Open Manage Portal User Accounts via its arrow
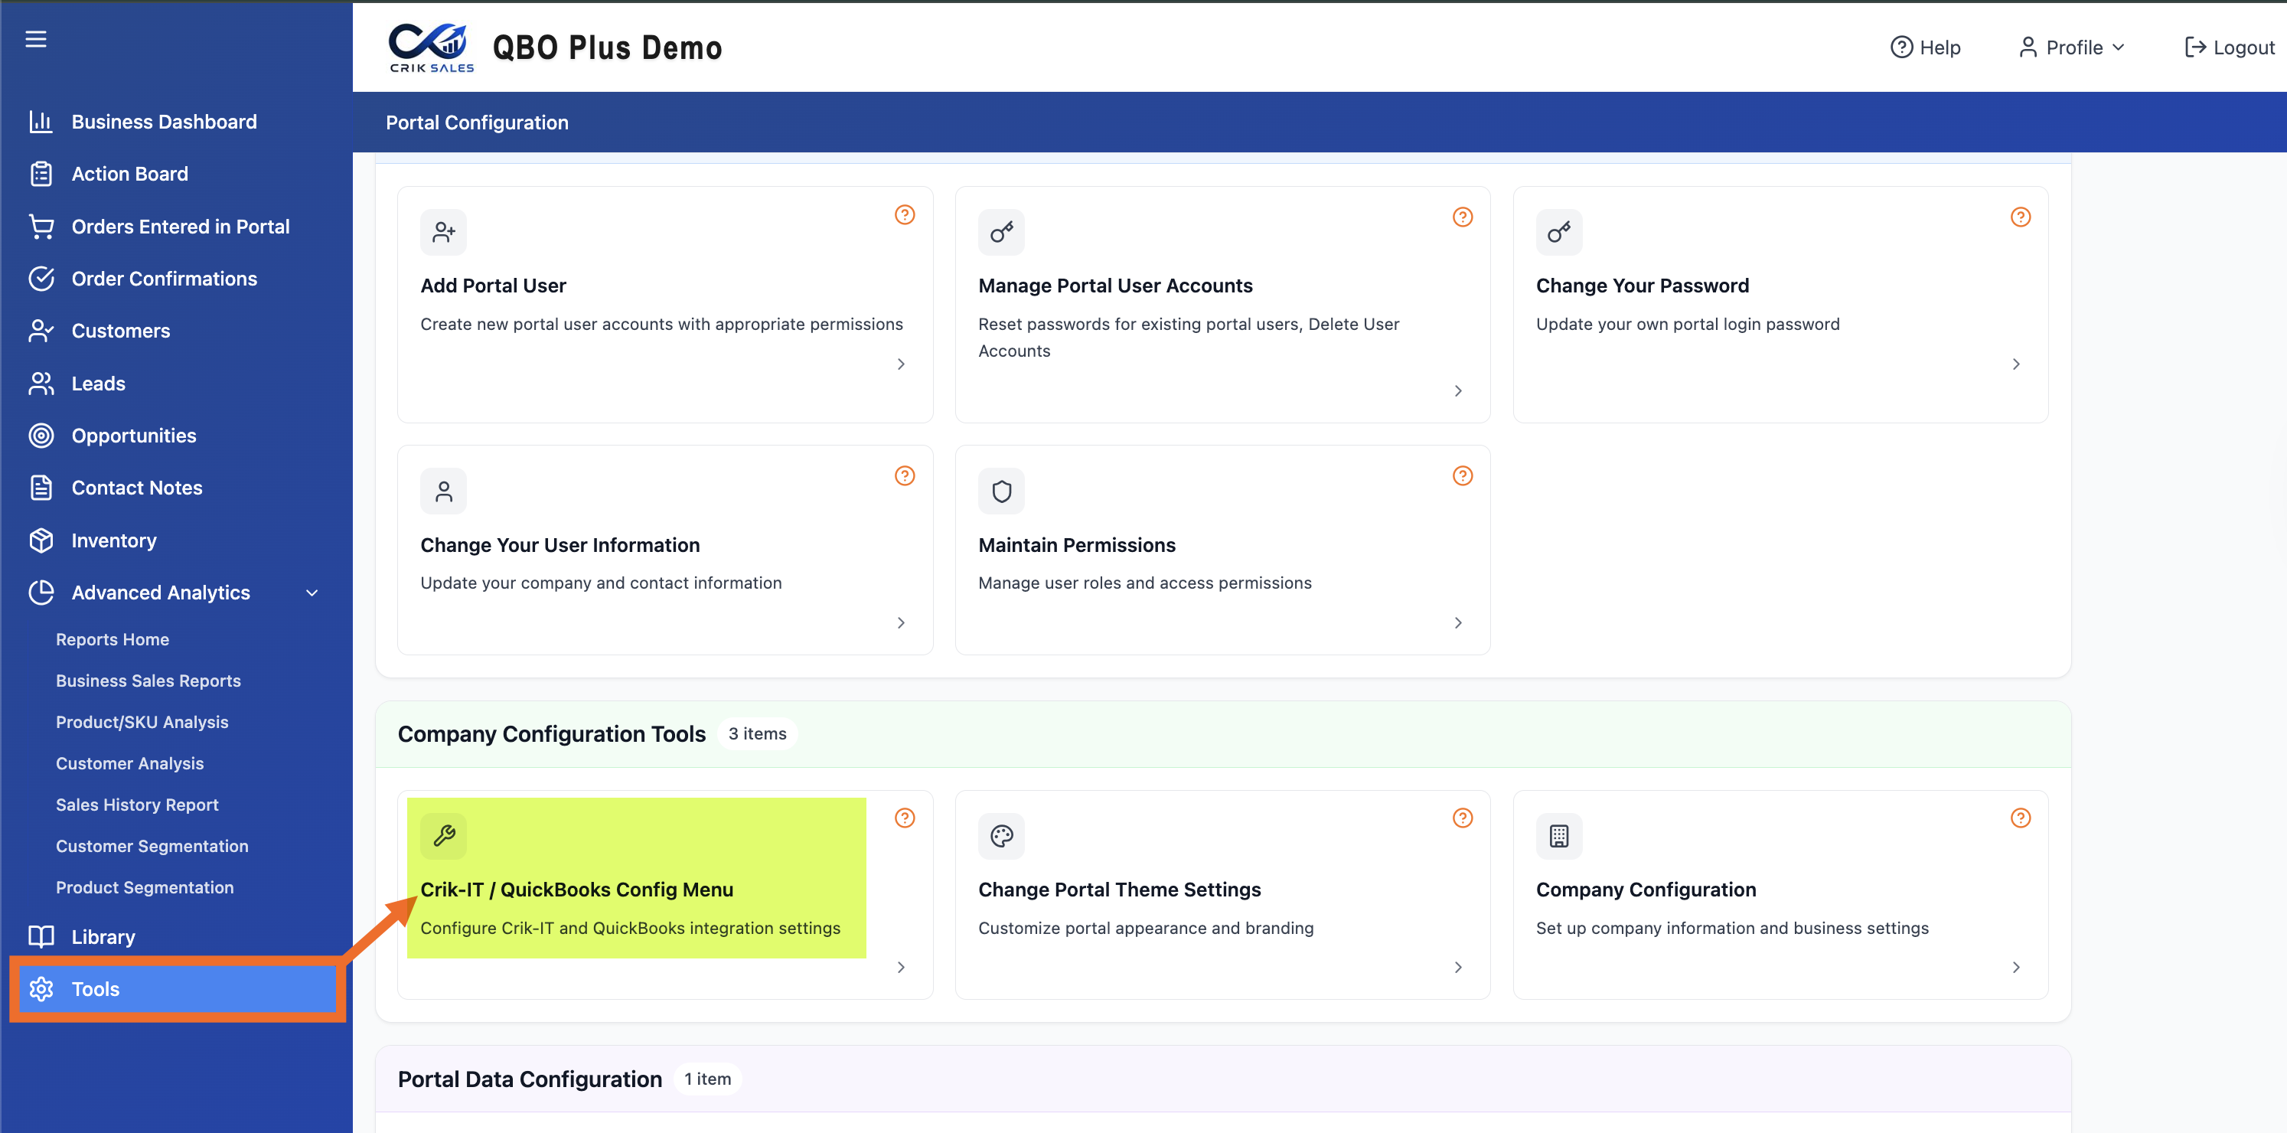The width and height of the screenshot is (2287, 1133). pos(1458,390)
